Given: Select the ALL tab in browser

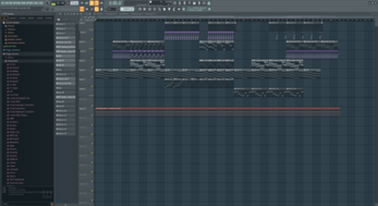Looking at the screenshot, I should coord(4,18).
